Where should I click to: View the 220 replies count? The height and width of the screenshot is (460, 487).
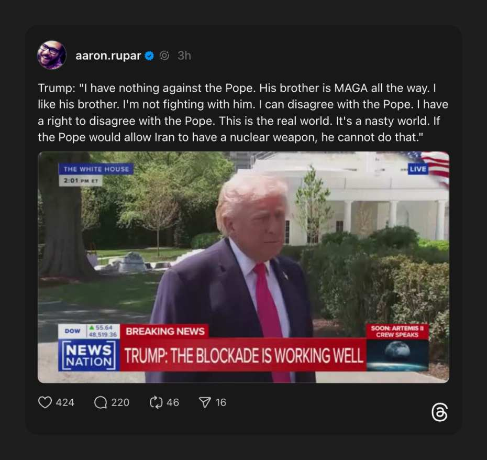(120, 402)
